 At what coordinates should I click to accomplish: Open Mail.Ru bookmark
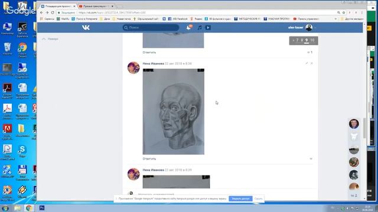click(x=63, y=19)
